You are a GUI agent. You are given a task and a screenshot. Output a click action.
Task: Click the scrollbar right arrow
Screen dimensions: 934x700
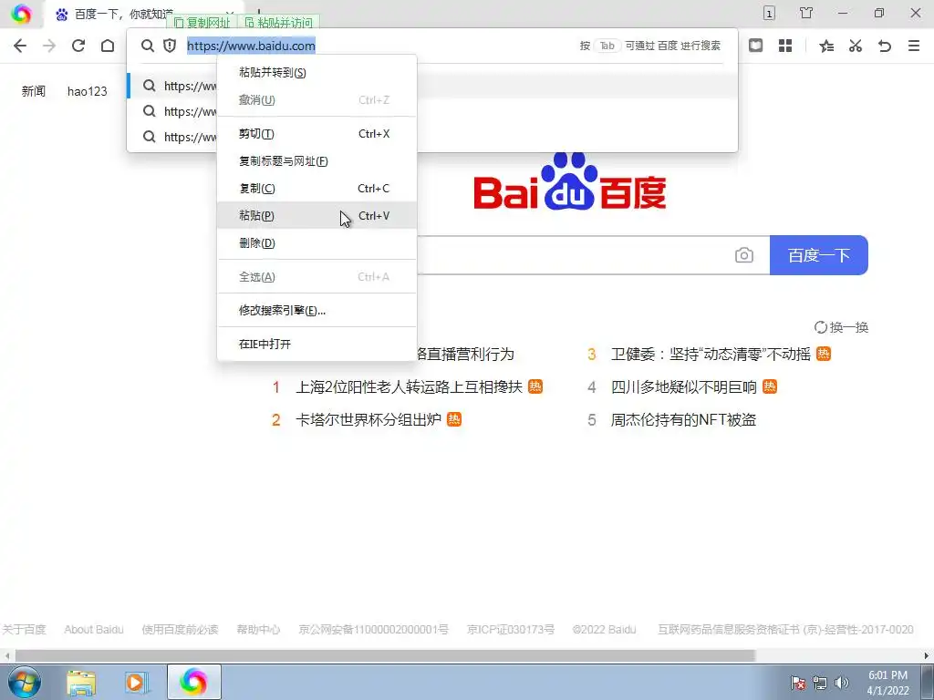point(928,656)
